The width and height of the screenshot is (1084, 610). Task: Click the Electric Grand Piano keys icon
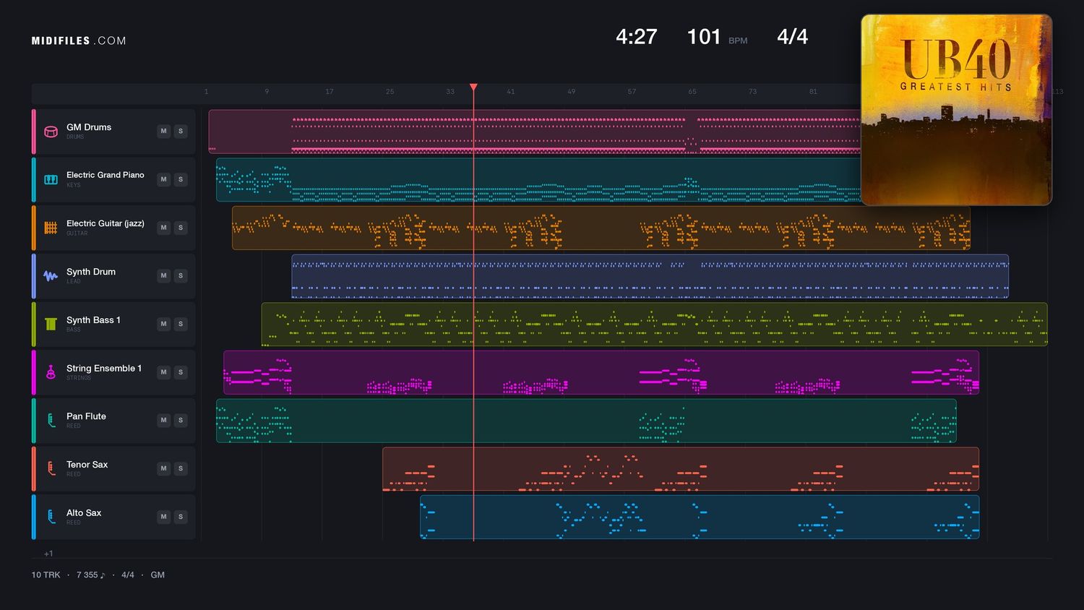point(51,179)
